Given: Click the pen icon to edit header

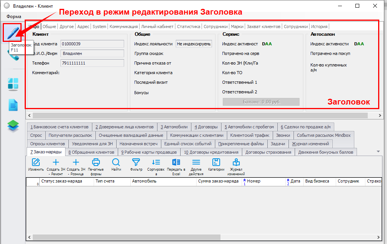Looking at the screenshot, I should (12, 33).
